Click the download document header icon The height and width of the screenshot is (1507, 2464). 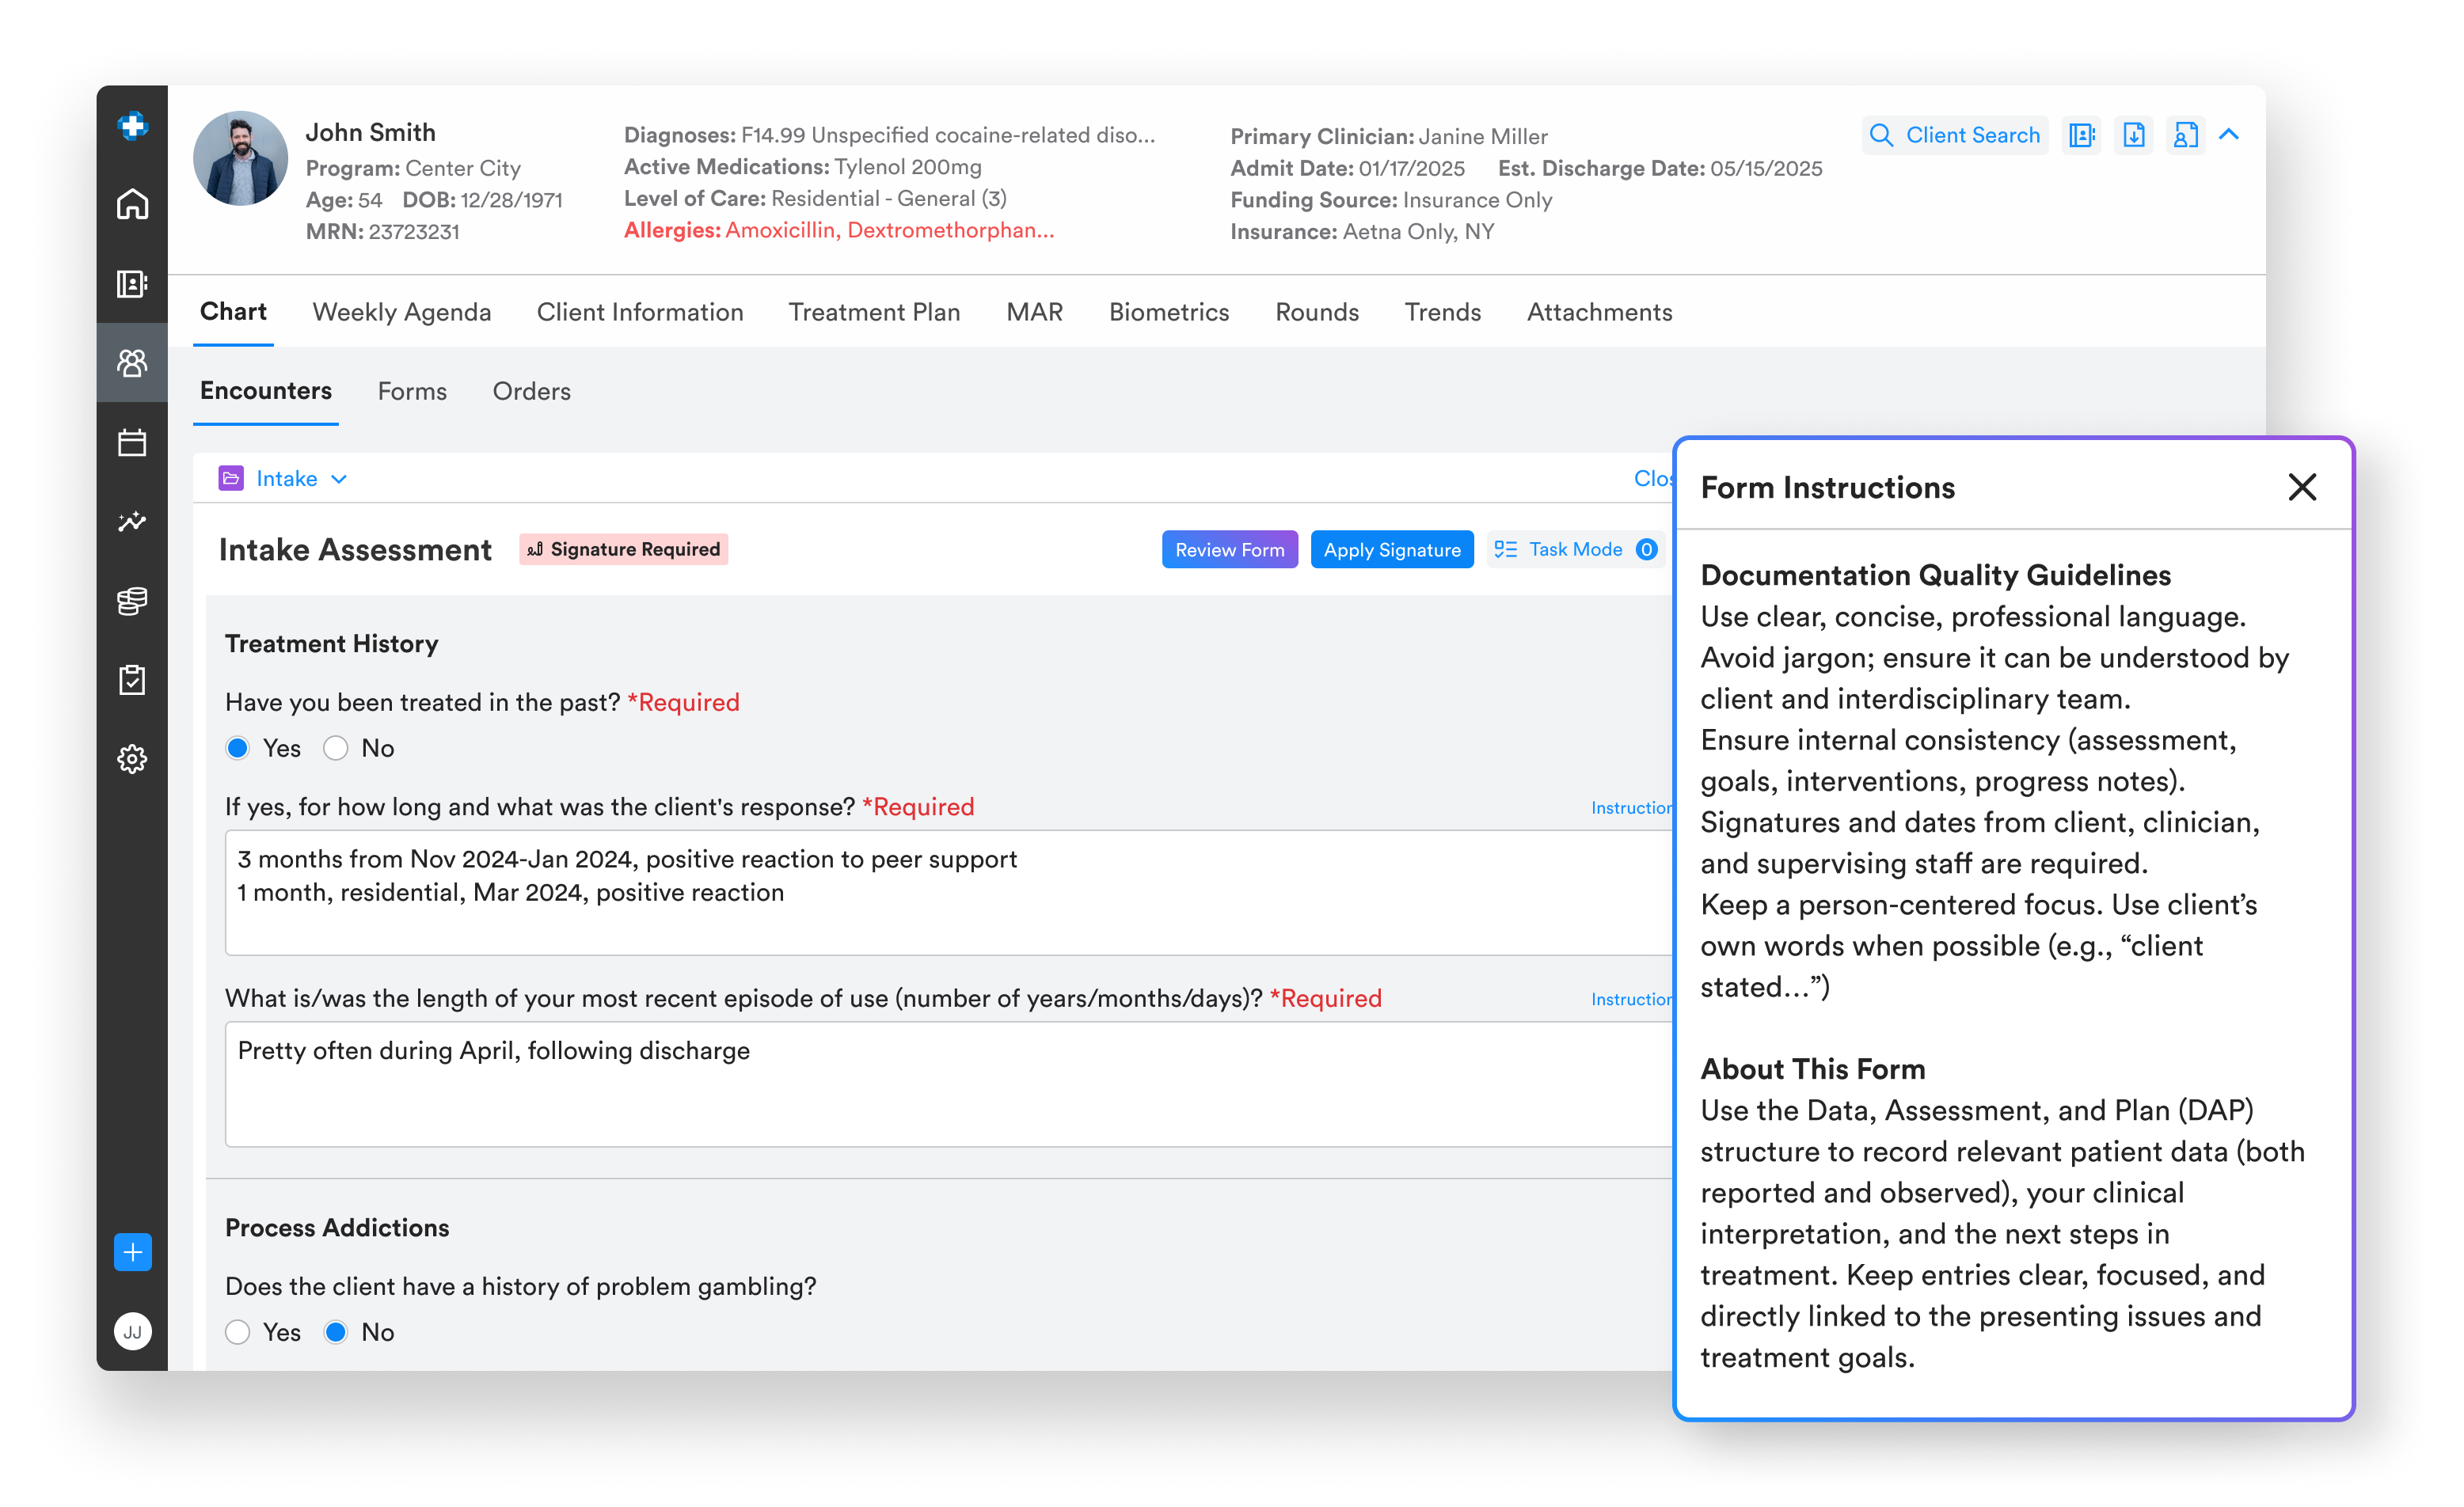2133,135
